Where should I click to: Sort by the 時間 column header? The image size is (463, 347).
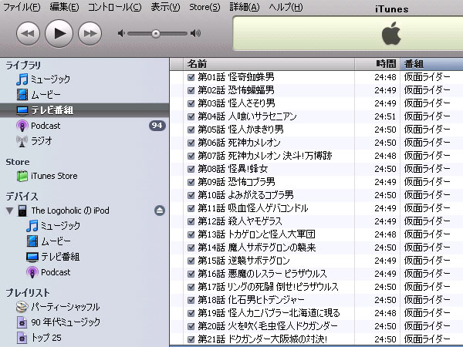[x=377, y=64]
